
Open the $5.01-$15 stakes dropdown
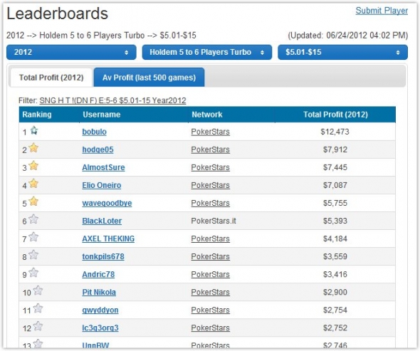point(342,52)
